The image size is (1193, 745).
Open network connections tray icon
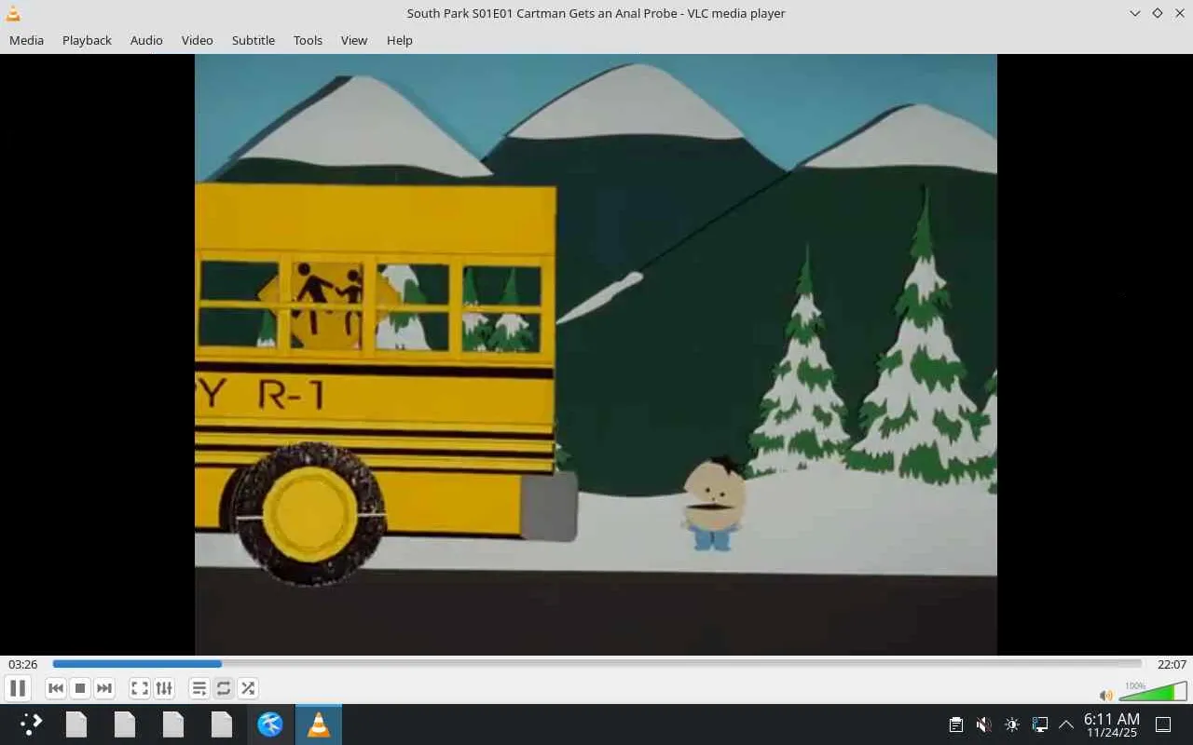coord(1040,725)
